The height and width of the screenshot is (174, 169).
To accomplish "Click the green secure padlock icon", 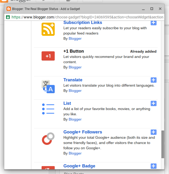I will 8,17.
